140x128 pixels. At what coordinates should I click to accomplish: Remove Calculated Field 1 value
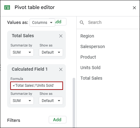click(61, 69)
